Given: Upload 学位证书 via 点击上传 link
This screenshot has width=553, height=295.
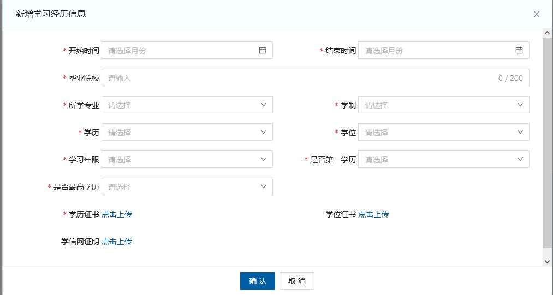Looking at the screenshot, I should click(x=373, y=214).
